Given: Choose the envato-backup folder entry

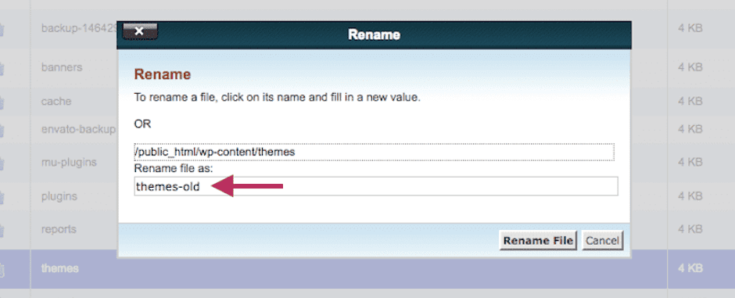Looking at the screenshot, I should (x=78, y=129).
